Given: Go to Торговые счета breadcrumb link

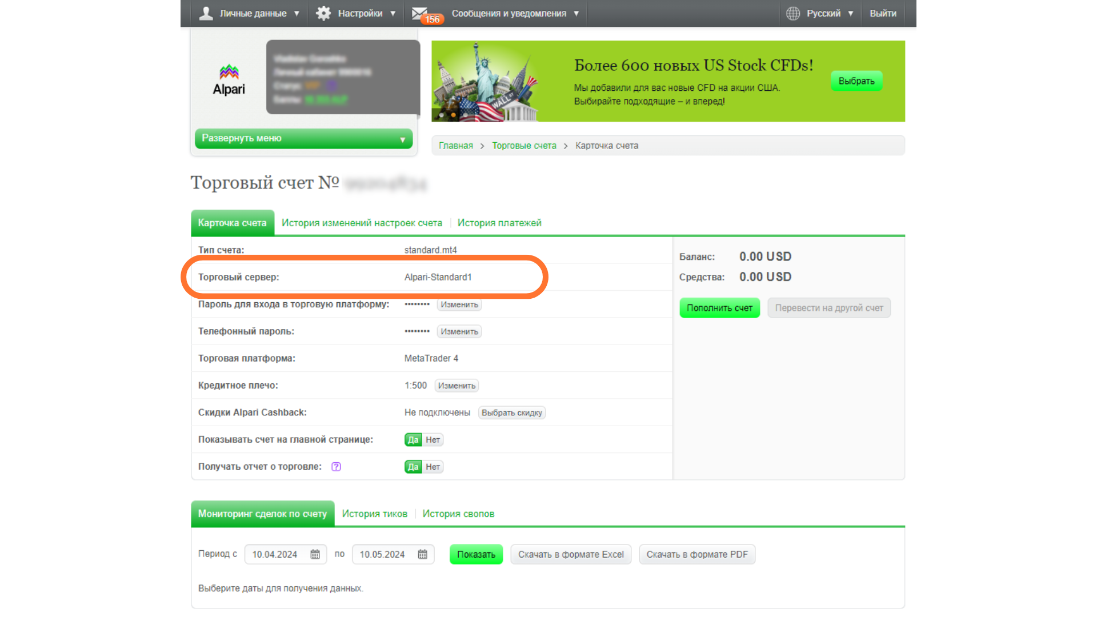Looking at the screenshot, I should coord(524,146).
